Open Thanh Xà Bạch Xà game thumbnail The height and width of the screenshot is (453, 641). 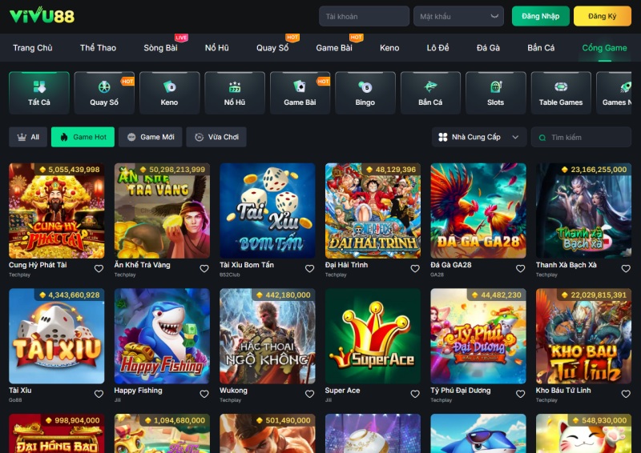(x=584, y=210)
